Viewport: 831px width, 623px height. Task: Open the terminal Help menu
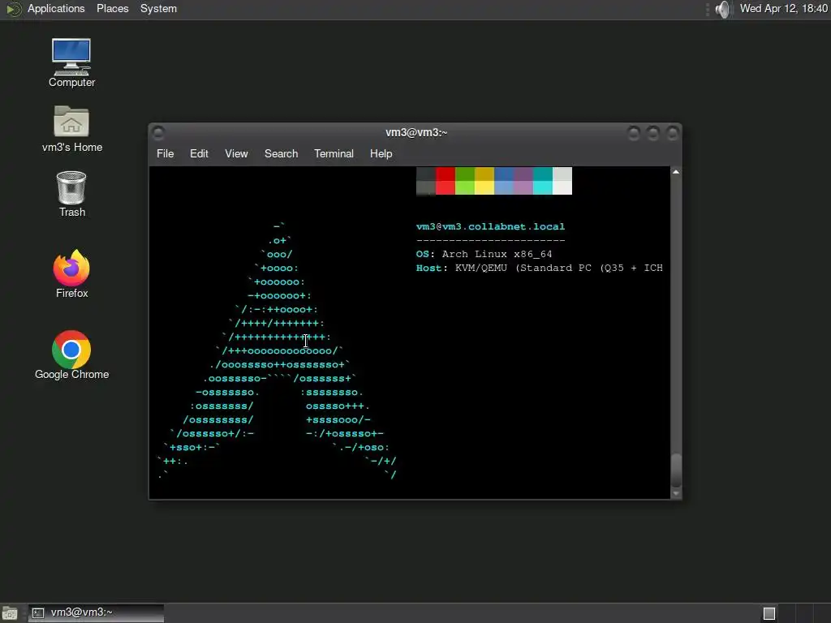(381, 153)
